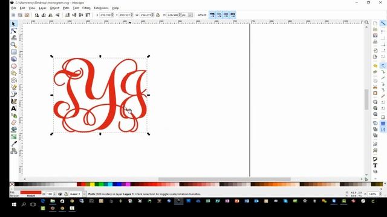Screen dimensions: 387x217
Task: Select the Text tool
Action: [13, 108]
